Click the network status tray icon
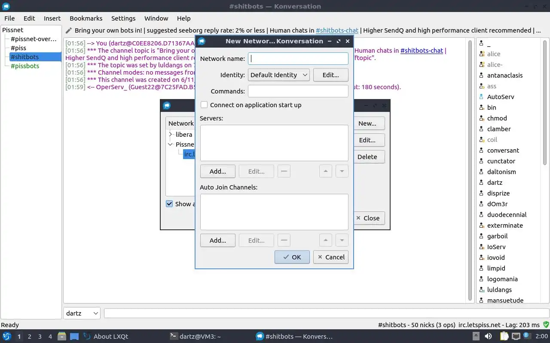The height and width of the screenshot is (343, 550). pyautogui.click(x=516, y=336)
